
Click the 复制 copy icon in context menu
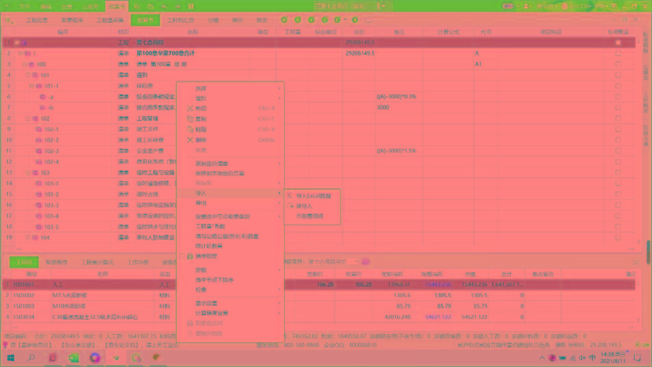pyautogui.click(x=190, y=119)
